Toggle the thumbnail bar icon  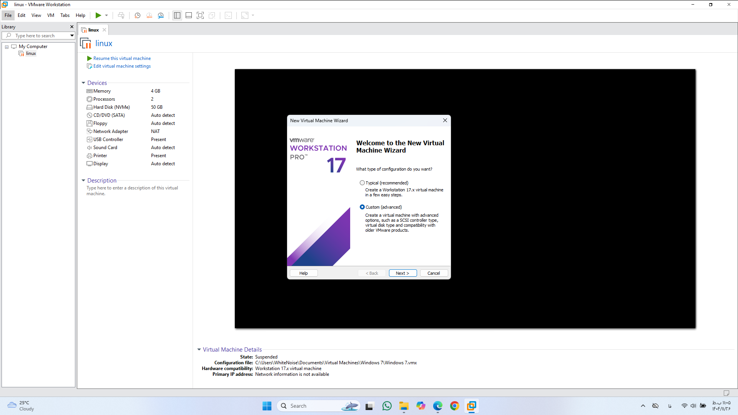189,15
